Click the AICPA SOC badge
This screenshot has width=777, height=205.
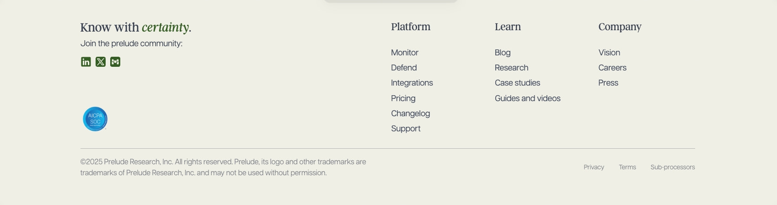pos(95,119)
